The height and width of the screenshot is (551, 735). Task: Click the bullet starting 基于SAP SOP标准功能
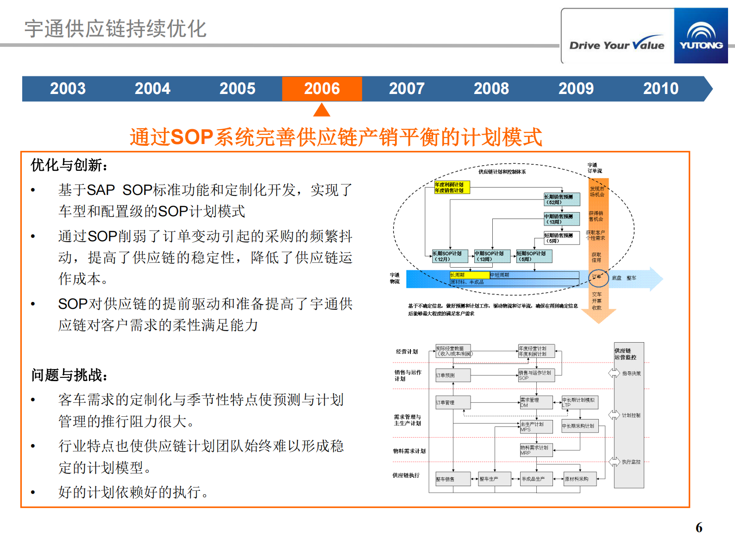(x=205, y=200)
